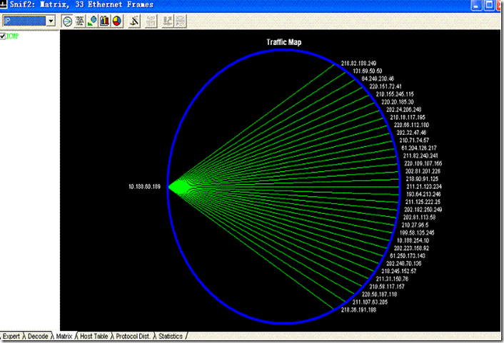This screenshot has height=343, width=504.
Task: Click the 218.82.188.249 host label
Action: 358,63
